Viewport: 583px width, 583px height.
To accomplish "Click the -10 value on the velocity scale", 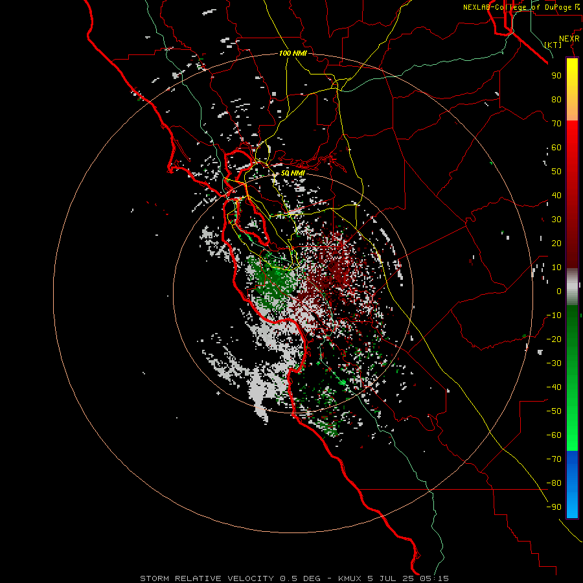I will click(x=554, y=315).
